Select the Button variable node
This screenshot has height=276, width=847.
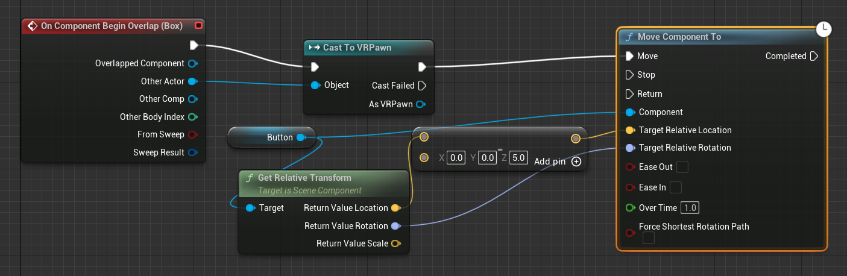tap(271, 137)
